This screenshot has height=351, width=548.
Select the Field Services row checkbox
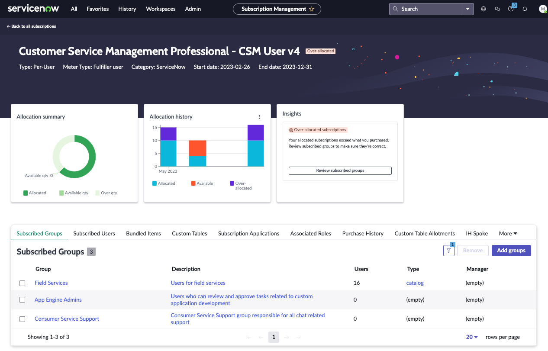[23, 283]
